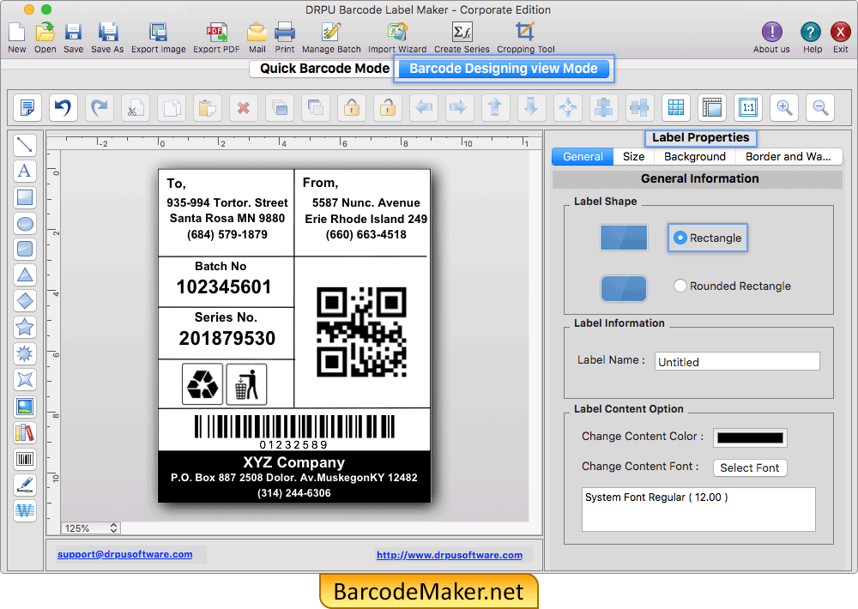
Task: Select the Insert Image tool
Action: point(25,407)
